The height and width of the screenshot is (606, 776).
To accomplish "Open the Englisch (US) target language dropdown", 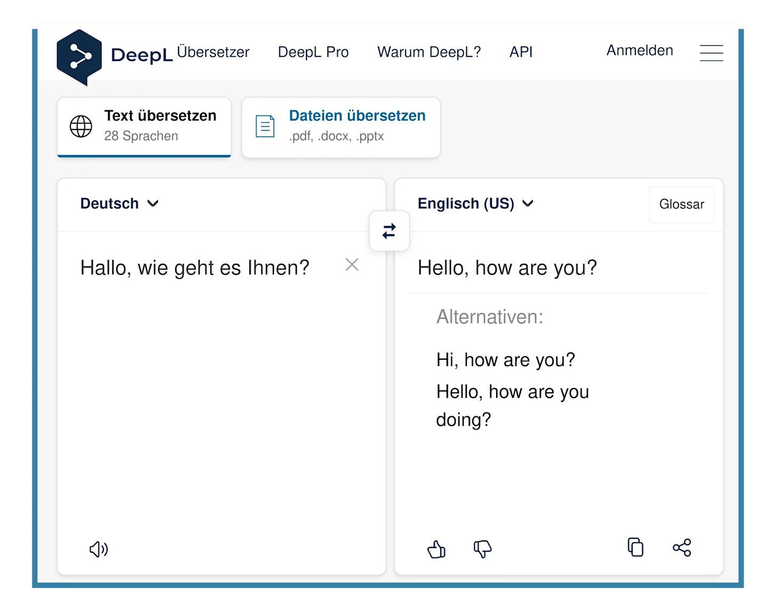I will tap(475, 204).
